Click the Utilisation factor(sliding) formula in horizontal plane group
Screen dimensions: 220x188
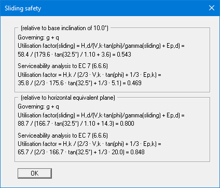pos(101,115)
